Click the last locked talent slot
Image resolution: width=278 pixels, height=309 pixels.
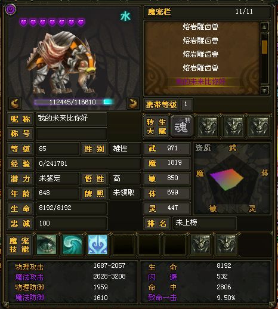(259, 126)
